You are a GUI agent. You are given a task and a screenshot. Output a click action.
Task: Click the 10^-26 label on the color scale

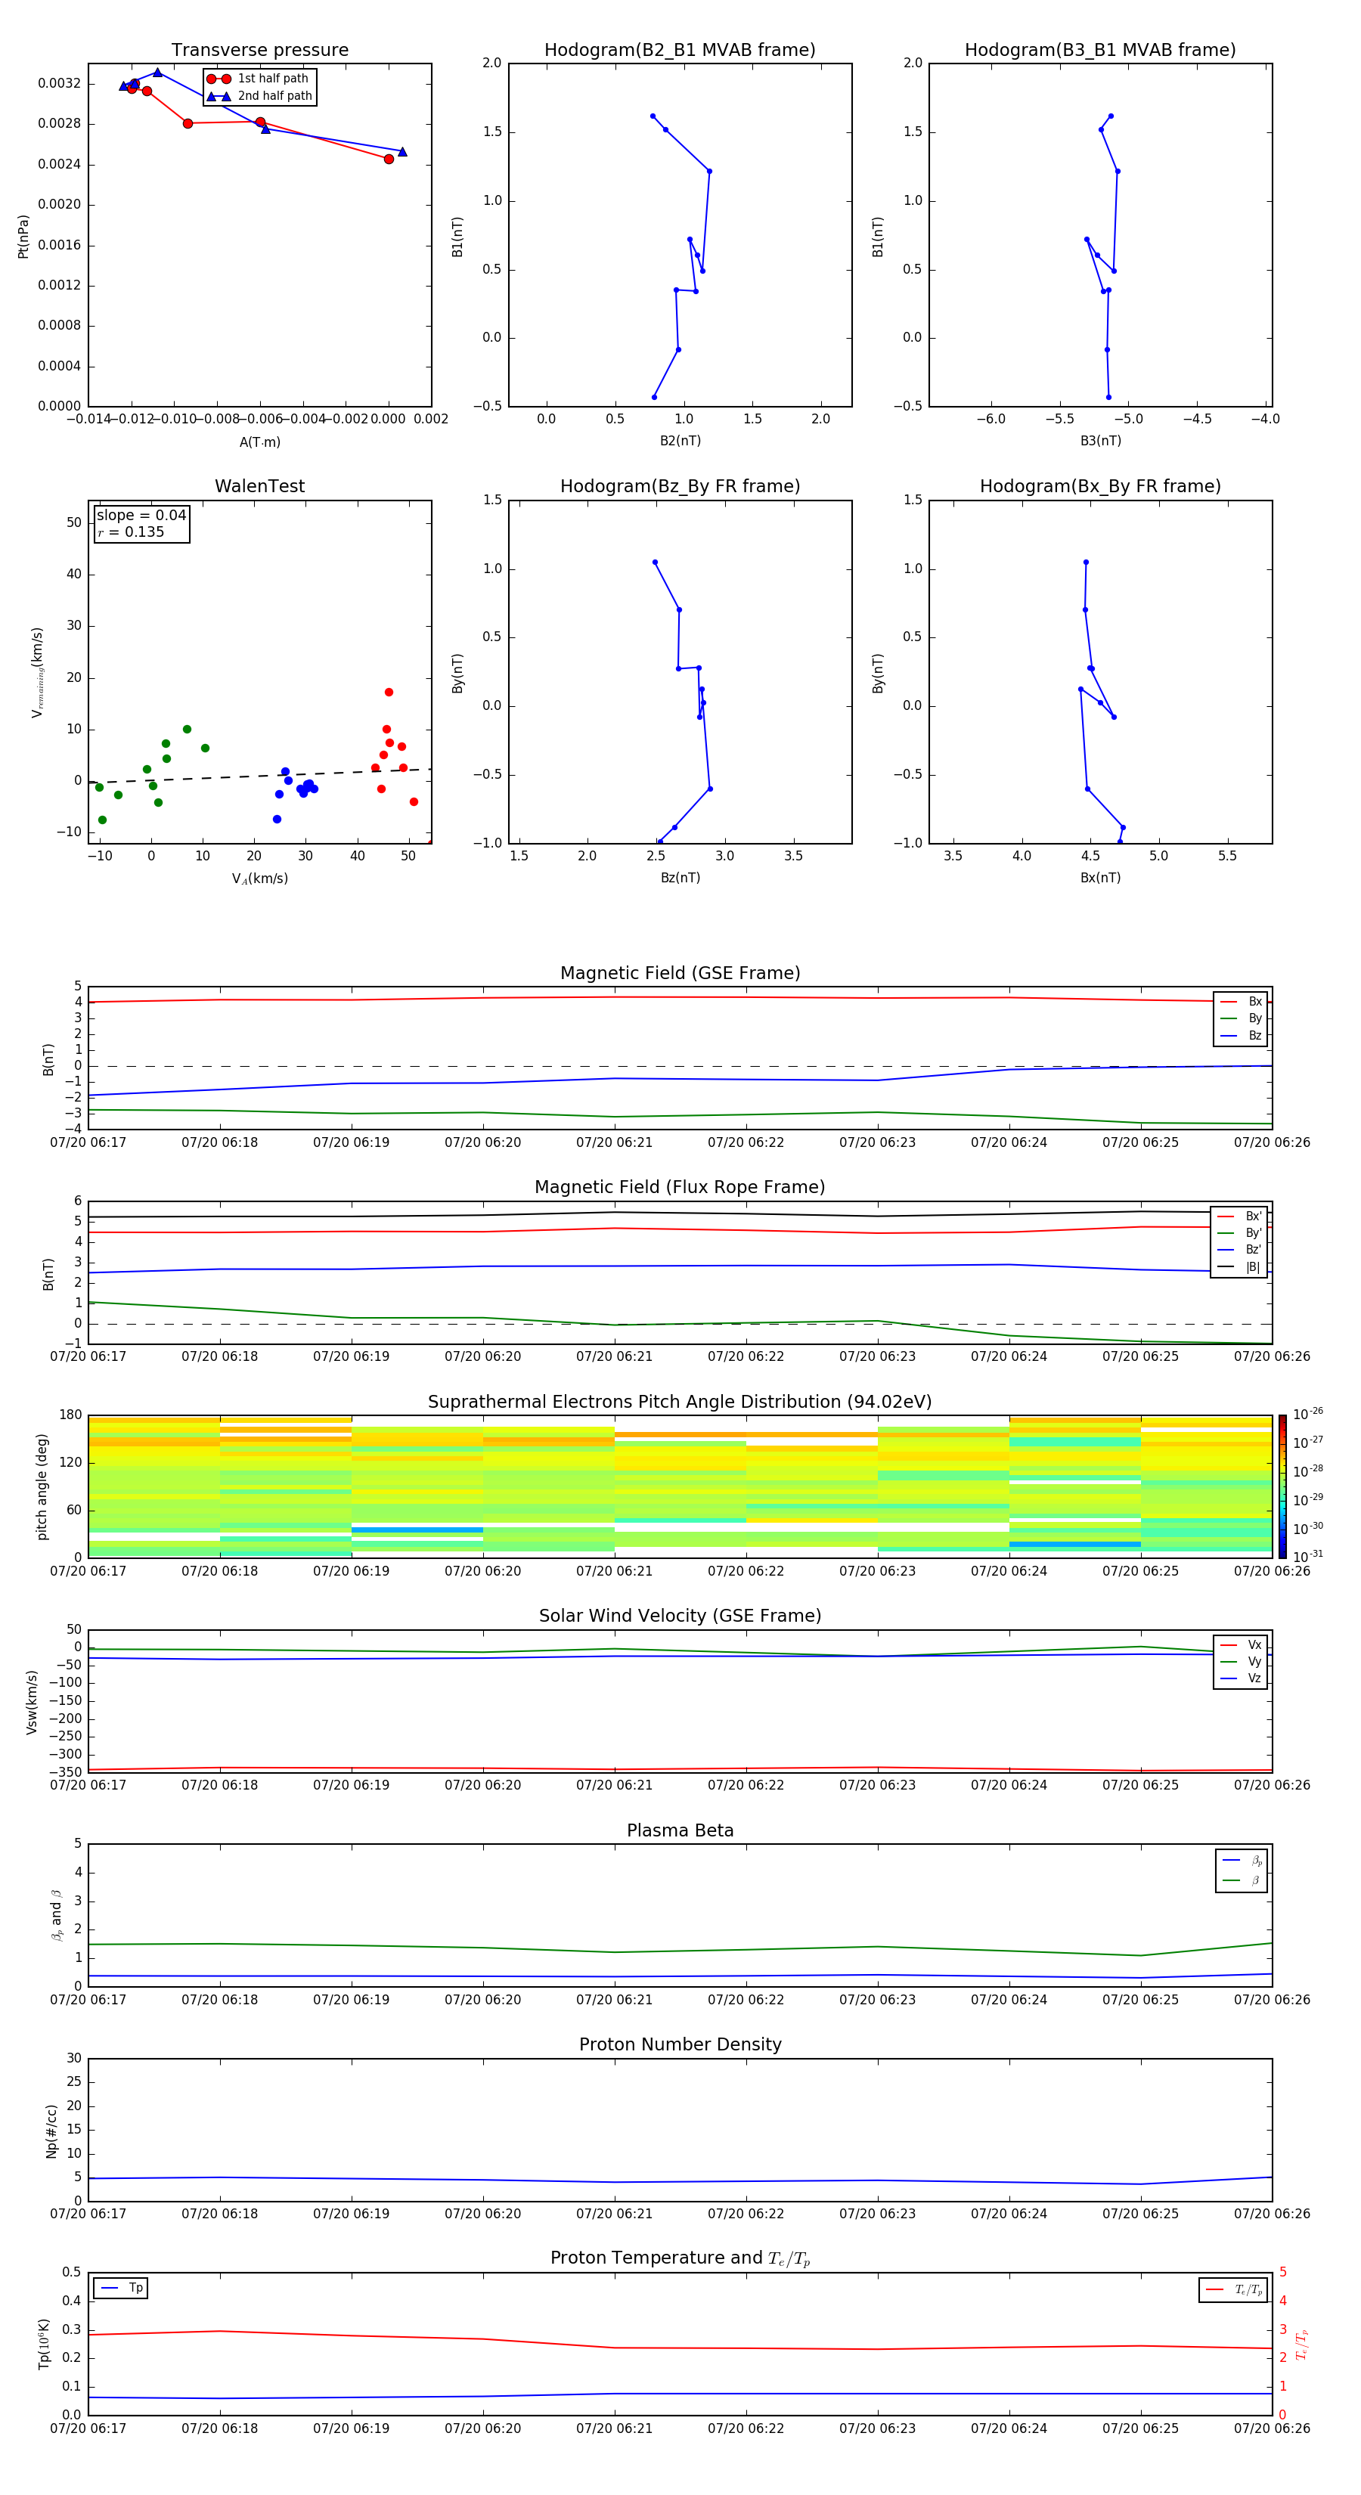(1307, 1414)
